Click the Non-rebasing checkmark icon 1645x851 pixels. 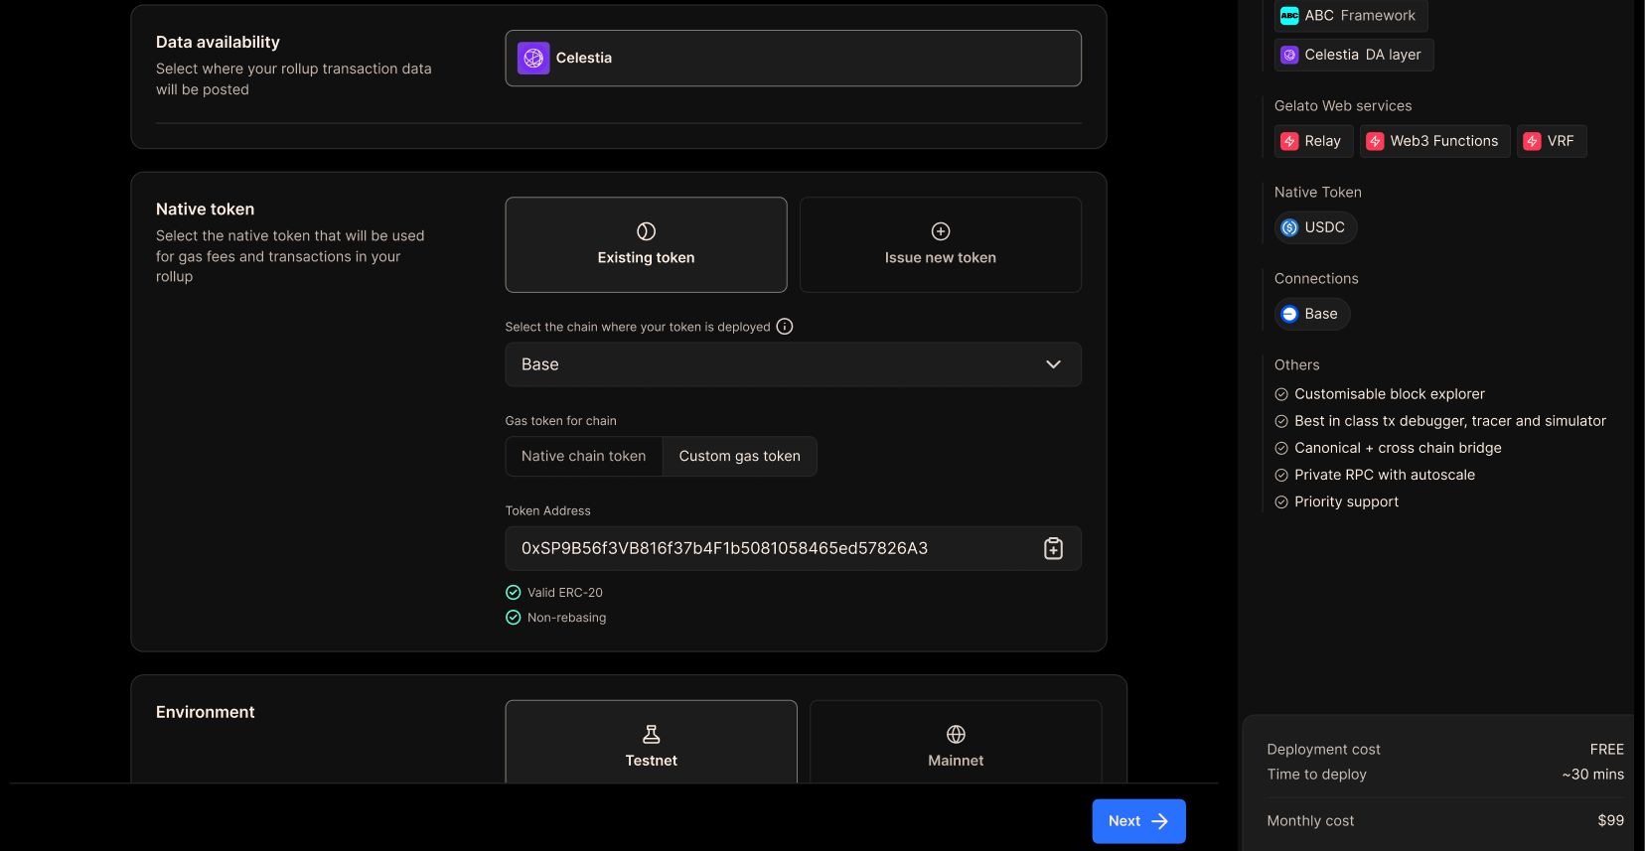[514, 618]
